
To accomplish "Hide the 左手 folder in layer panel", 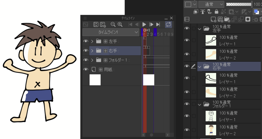I will (187, 29).
